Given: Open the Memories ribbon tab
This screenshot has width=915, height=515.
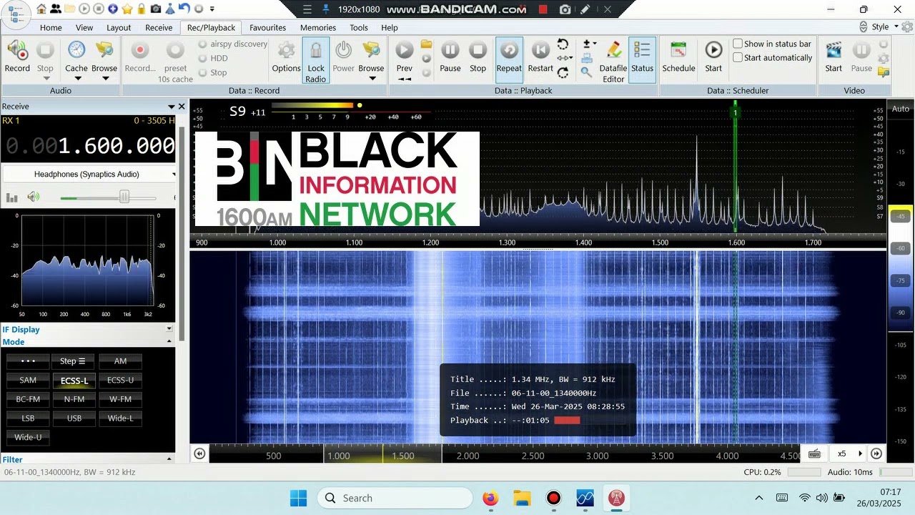Looking at the screenshot, I should point(318,27).
